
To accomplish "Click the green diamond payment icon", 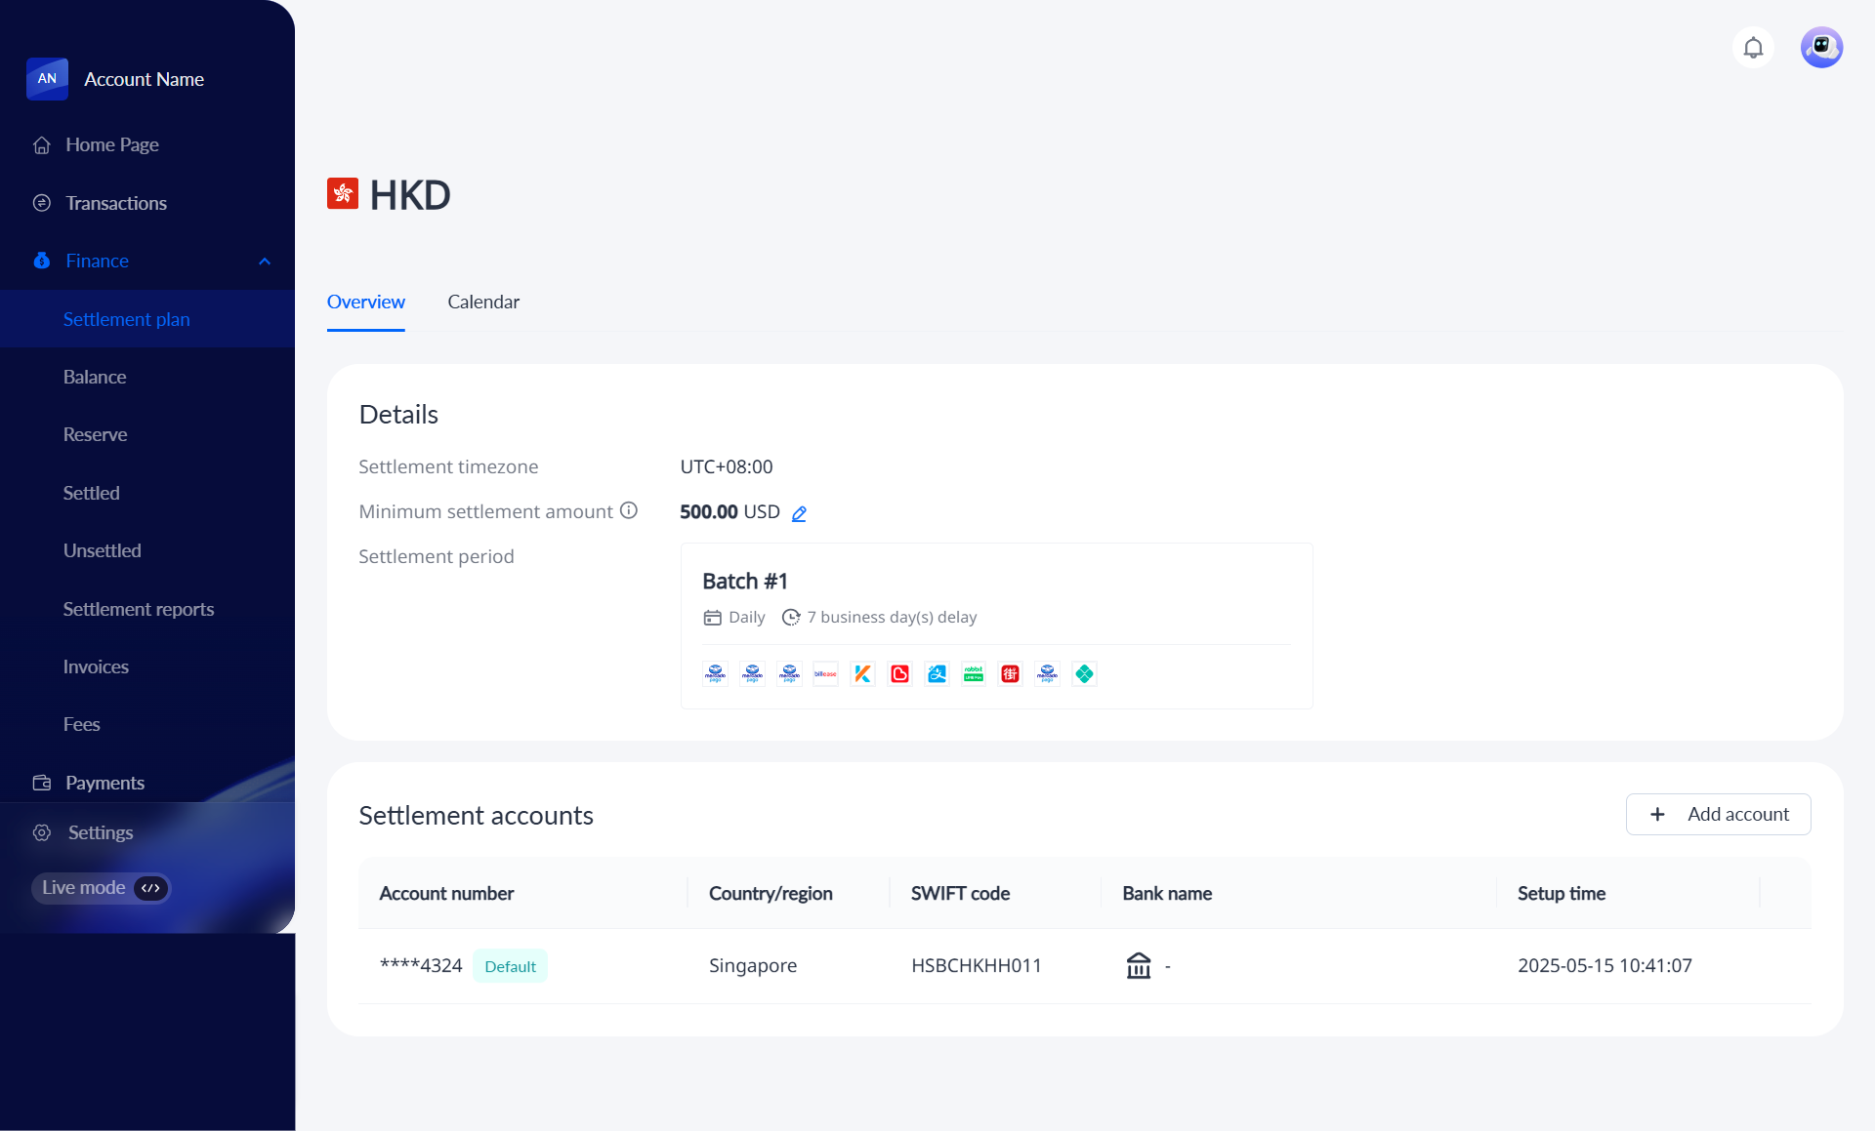I will point(1084,674).
